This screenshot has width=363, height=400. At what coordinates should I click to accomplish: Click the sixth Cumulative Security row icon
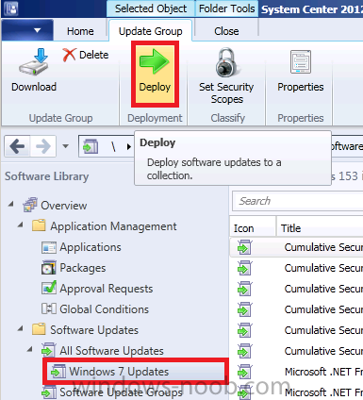pos(245,351)
